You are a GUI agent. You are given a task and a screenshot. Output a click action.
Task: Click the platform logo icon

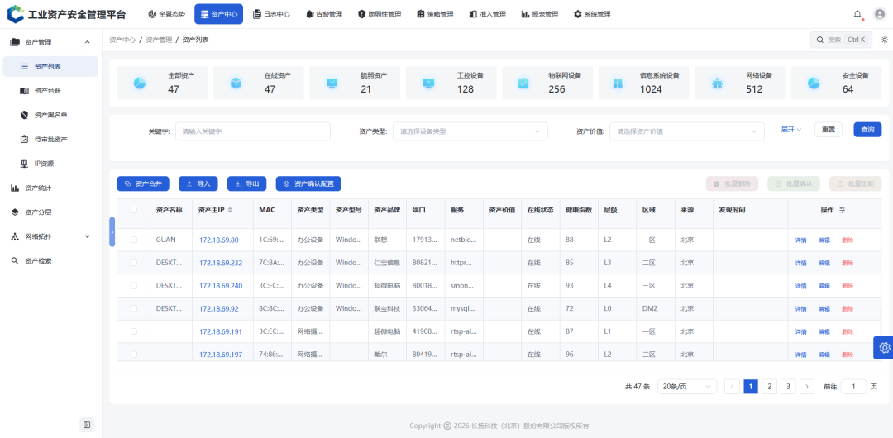pyautogui.click(x=16, y=14)
